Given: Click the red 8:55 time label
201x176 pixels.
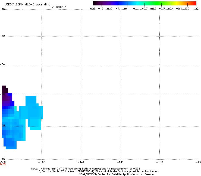Looking at the screenshot, I should pyautogui.click(x=3, y=164).
